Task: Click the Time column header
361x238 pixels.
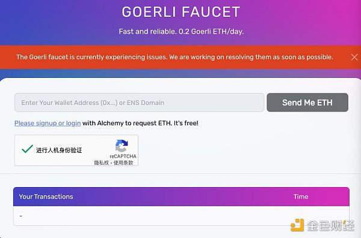Action: [301, 197]
